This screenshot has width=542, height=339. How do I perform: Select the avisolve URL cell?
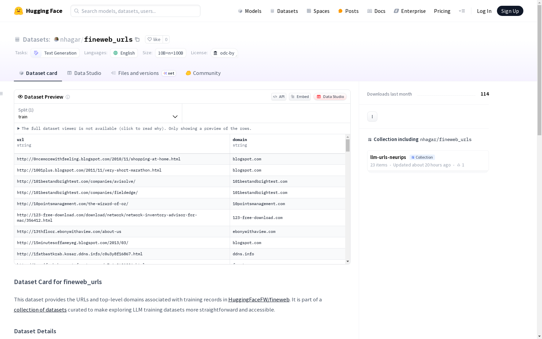pos(122,181)
